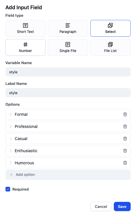
Task: Choose the File List field type
Action: coord(110,47)
